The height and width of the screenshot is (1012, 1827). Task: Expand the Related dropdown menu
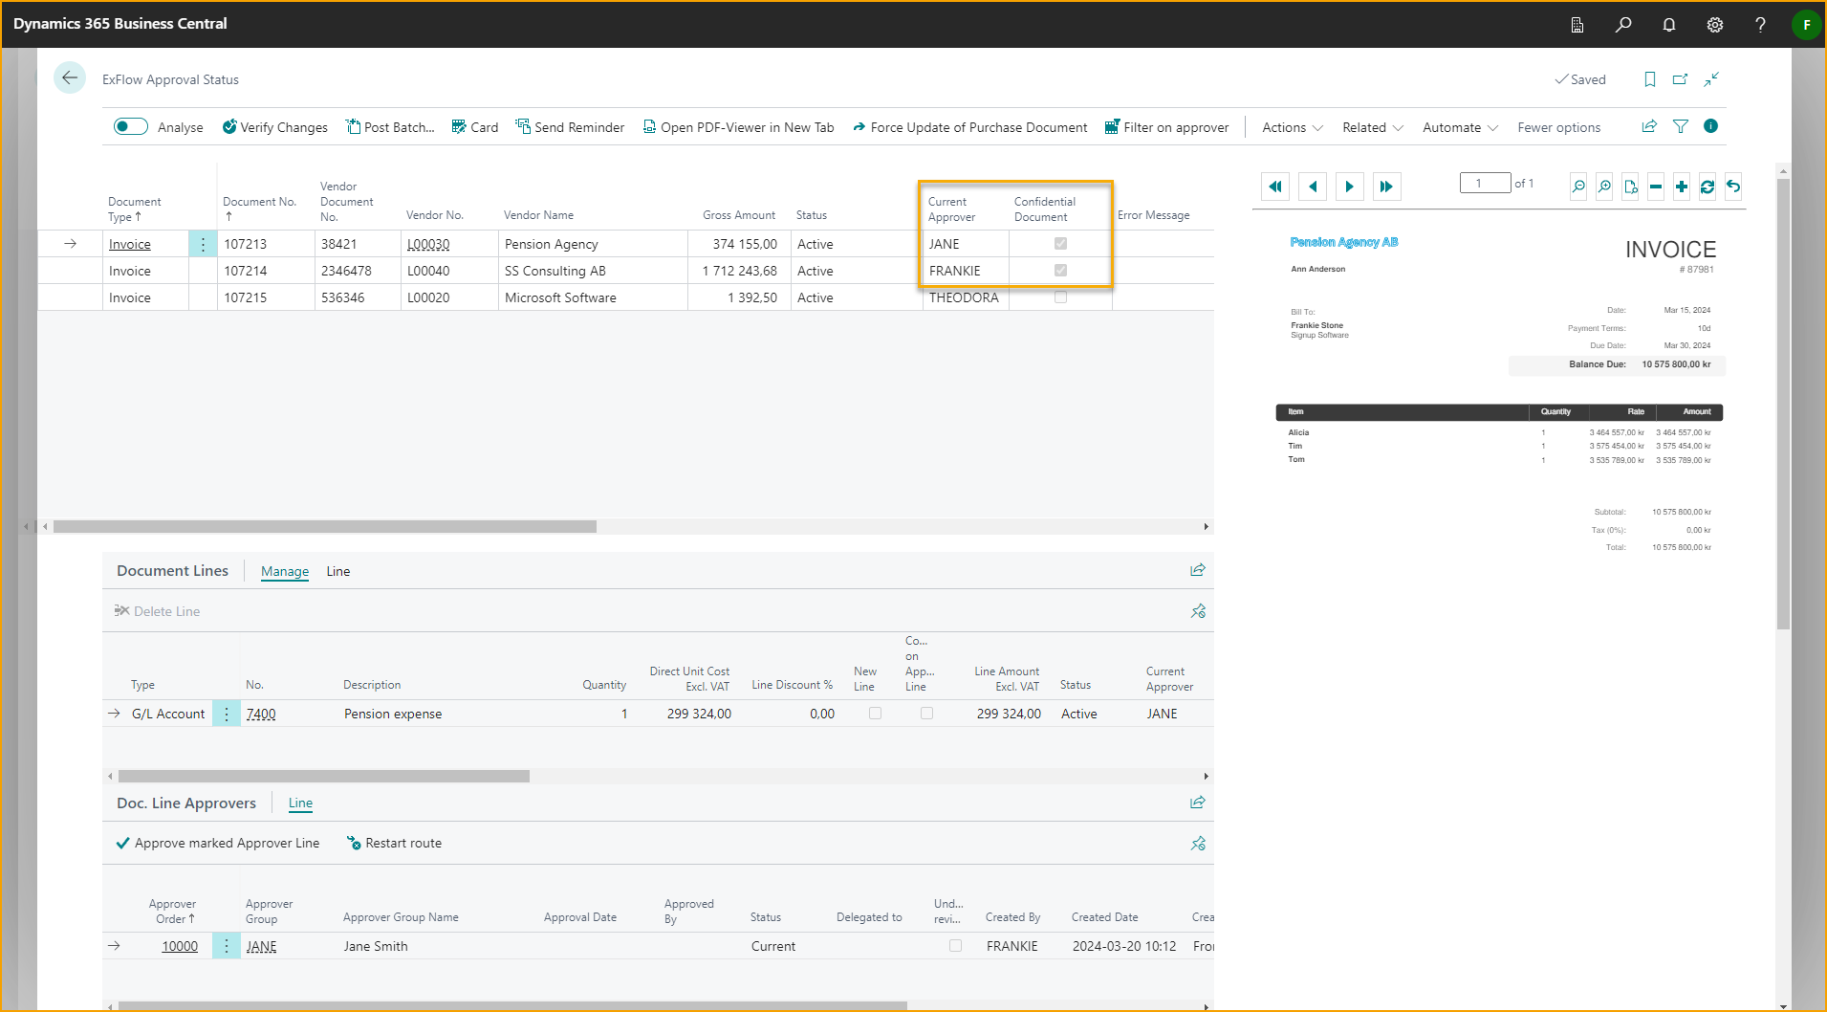click(1372, 127)
